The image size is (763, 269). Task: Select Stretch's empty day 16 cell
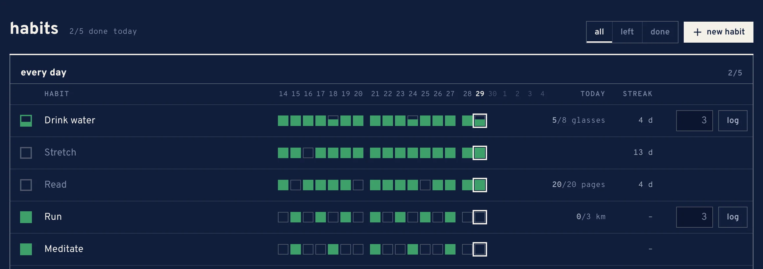308,153
